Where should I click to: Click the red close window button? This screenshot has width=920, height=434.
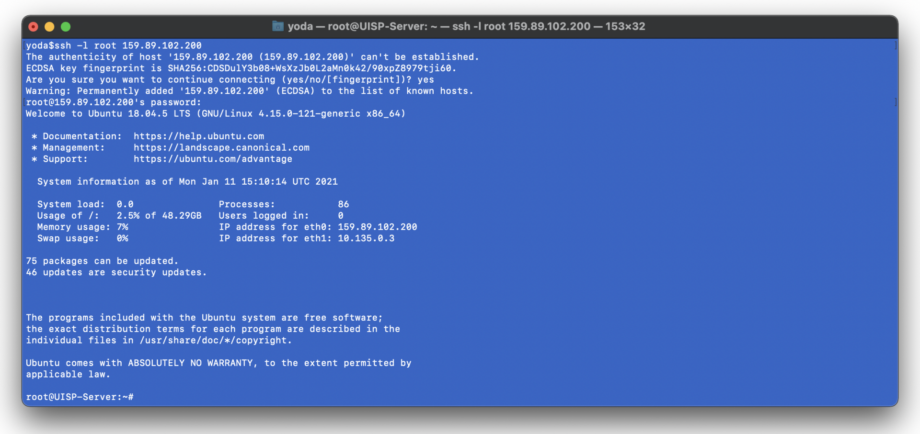(x=34, y=27)
